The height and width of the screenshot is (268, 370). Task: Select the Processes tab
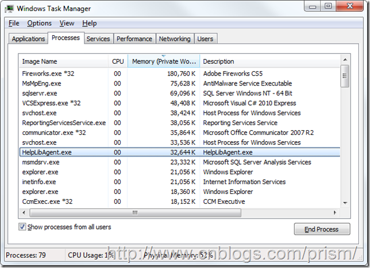click(x=66, y=38)
